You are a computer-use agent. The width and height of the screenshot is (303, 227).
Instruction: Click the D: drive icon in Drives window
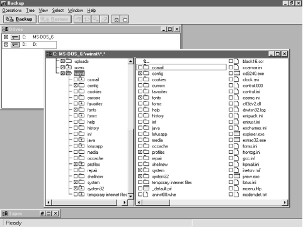tap(15, 45)
